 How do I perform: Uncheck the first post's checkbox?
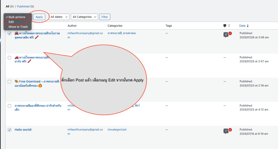click(10, 33)
